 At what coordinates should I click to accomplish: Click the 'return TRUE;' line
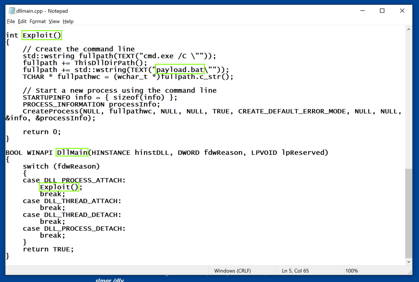click(48, 249)
